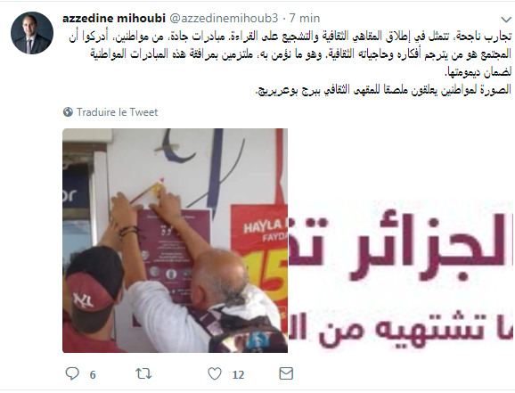Open the photo of men hanging poster
Image resolution: width=515 pixels, height=393 pixels.
click(175, 241)
